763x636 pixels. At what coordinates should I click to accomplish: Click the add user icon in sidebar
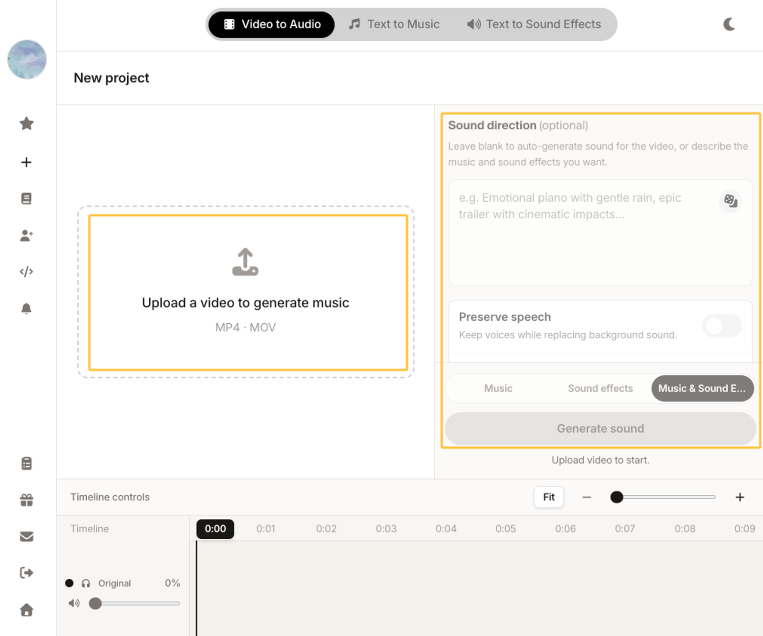(x=27, y=235)
